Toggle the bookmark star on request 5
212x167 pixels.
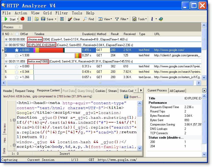point(17,72)
